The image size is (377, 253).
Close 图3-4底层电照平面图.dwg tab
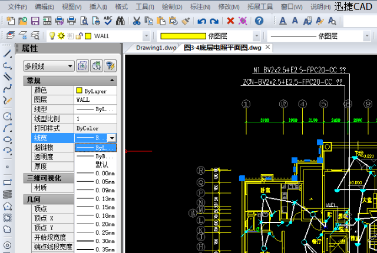click(267, 47)
